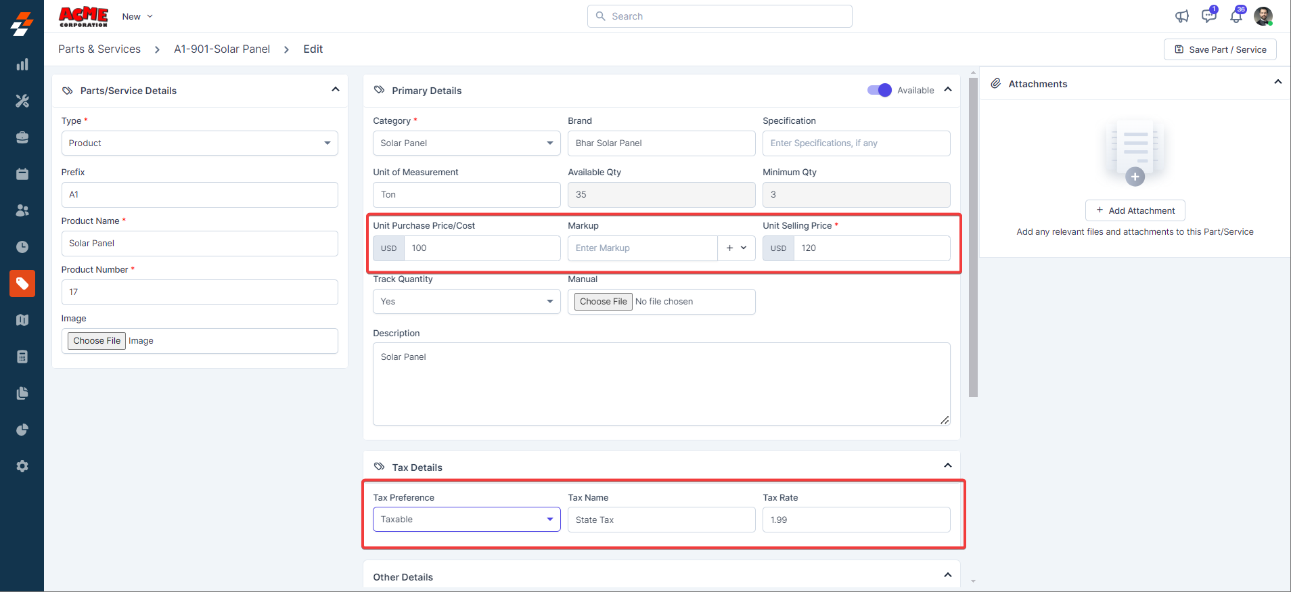The image size is (1291, 592).
Task: Open the Track Quantity dropdown
Action: [466, 302]
